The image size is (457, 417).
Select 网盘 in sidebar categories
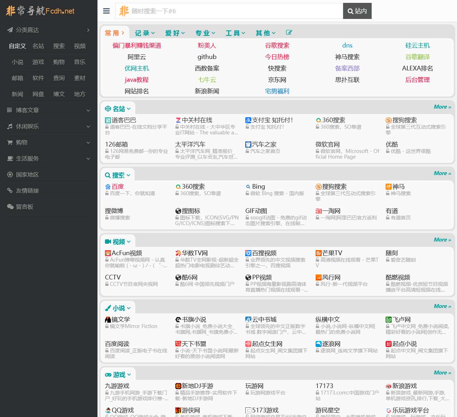(38, 94)
